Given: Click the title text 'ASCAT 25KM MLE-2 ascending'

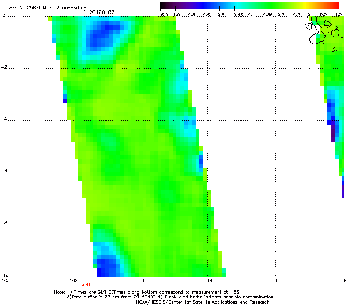Looking at the screenshot, I should (x=48, y=8).
